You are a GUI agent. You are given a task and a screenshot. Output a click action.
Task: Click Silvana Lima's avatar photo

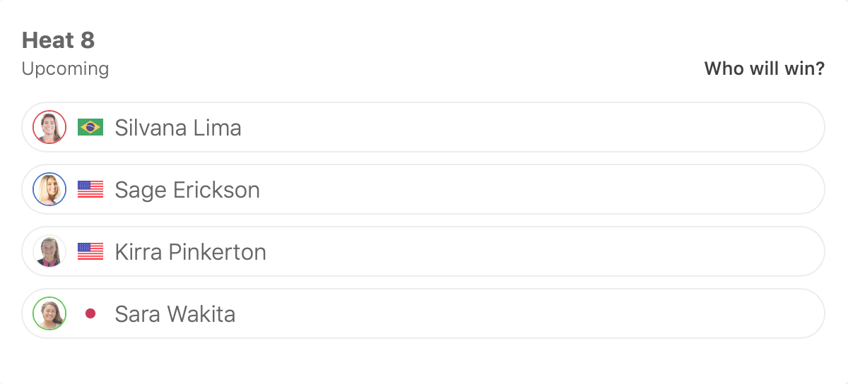(49, 127)
